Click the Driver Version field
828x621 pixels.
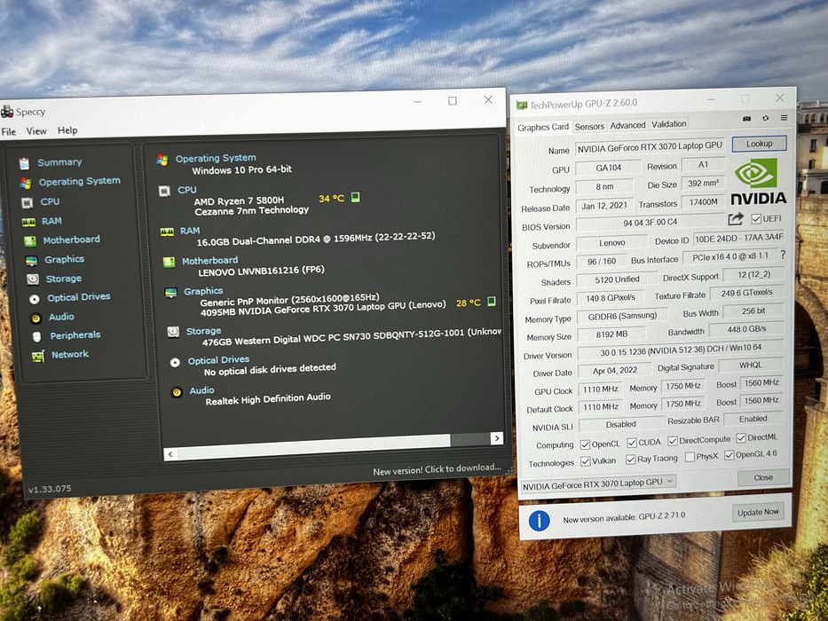point(680,350)
